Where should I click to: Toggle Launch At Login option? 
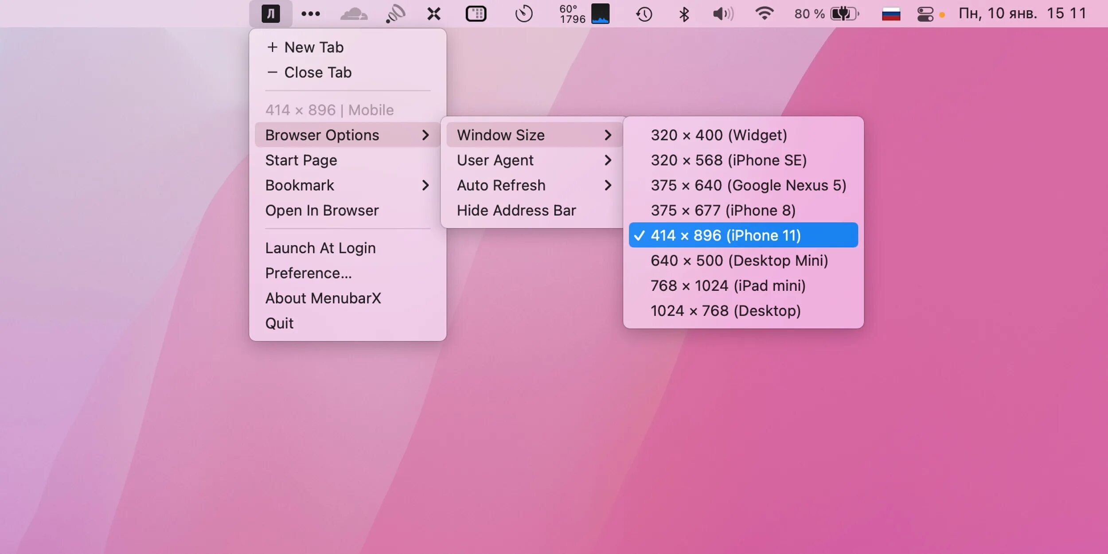point(320,248)
